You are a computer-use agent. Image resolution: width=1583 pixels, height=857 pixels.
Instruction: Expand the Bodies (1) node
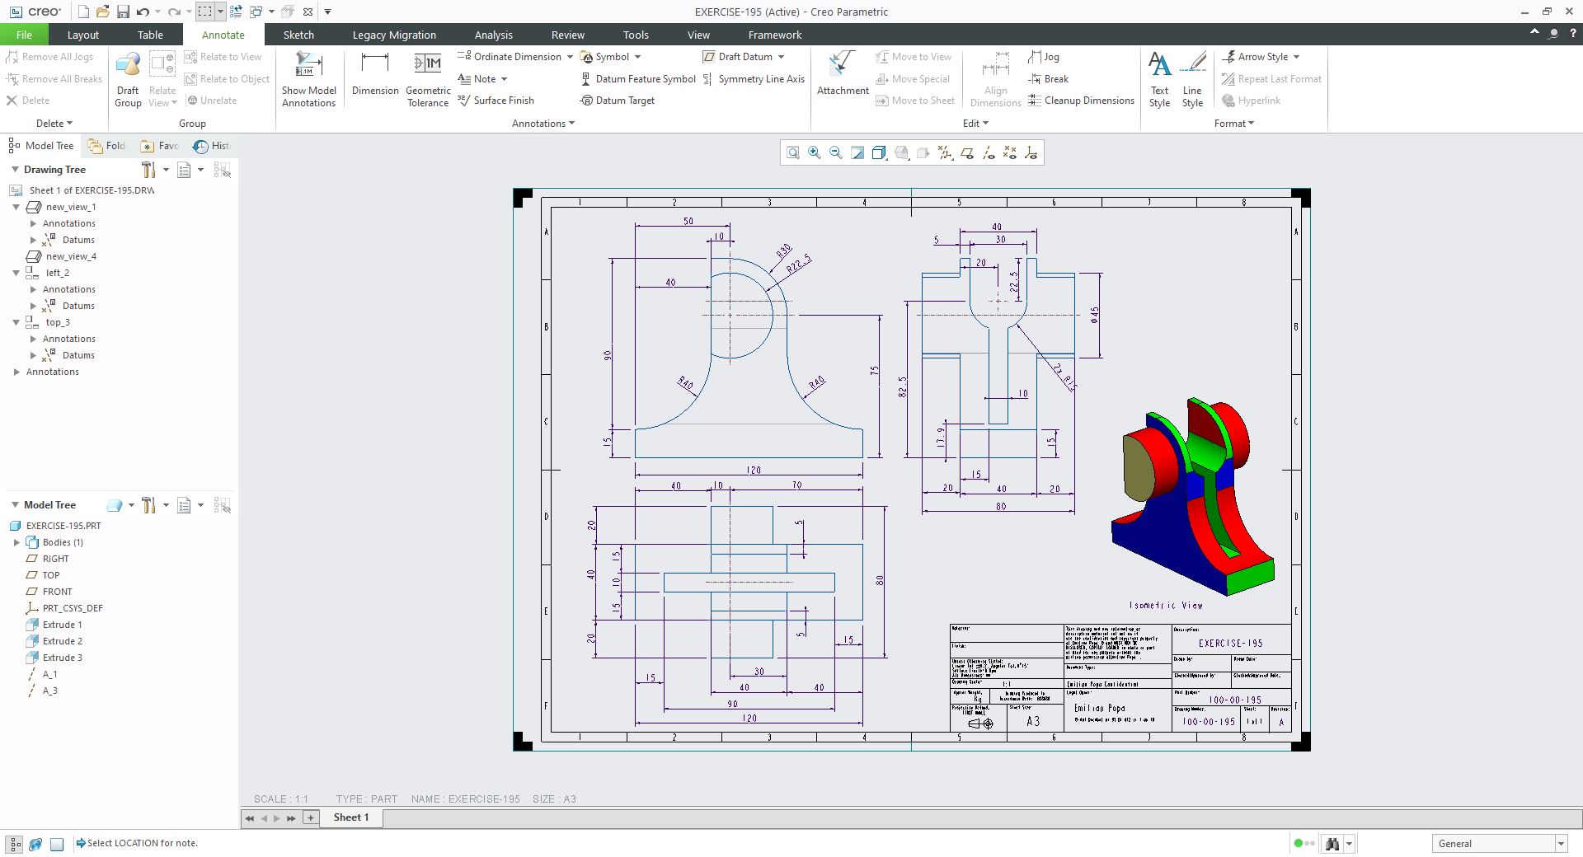click(16, 542)
